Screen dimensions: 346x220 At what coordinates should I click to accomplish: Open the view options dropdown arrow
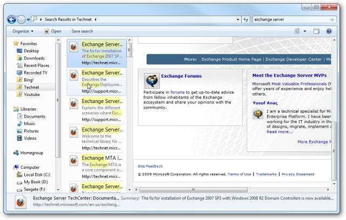pyautogui.click(x=305, y=31)
